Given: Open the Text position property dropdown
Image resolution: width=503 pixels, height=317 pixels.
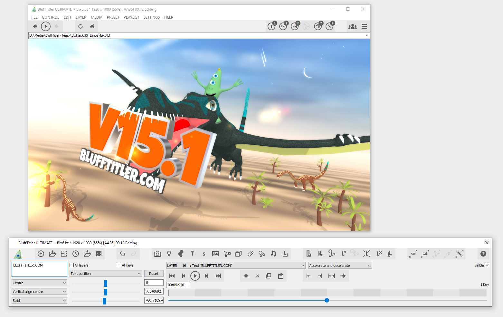Looking at the screenshot, I should 106,274.
